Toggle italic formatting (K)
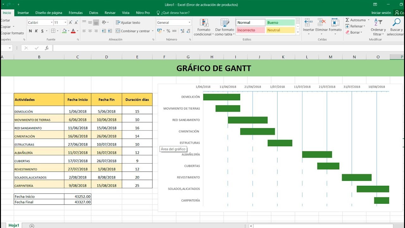 coord(36,31)
